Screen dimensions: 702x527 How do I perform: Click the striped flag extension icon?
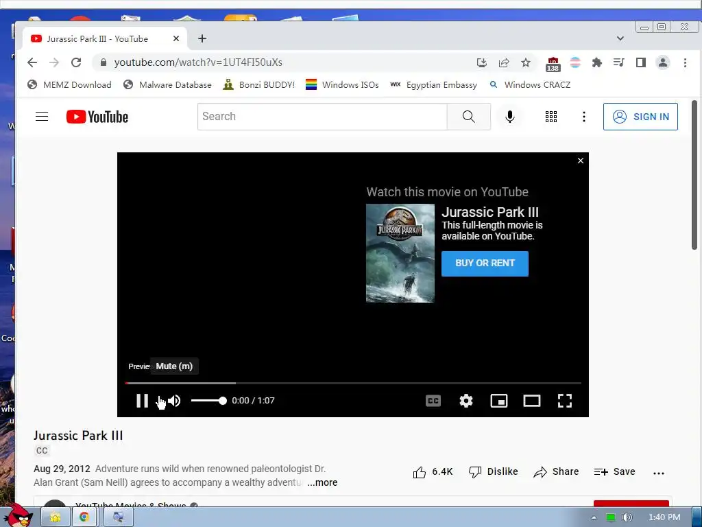coord(575,62)
